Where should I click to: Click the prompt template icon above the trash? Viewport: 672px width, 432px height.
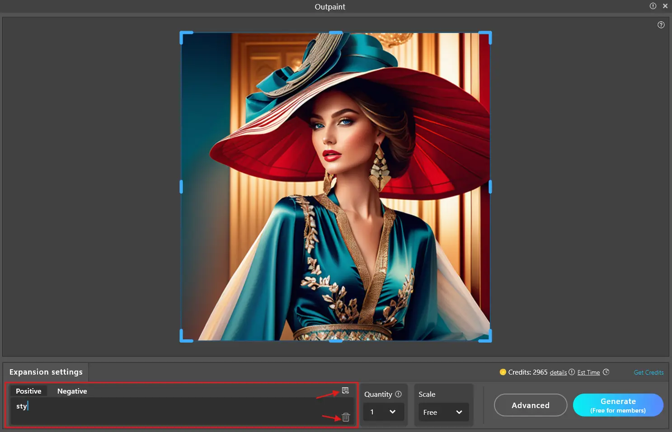[345, 390]
